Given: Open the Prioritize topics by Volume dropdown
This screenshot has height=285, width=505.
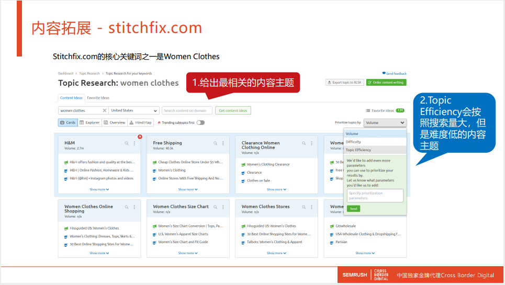Looking at the screenshot, I should [x=385, y=122].
